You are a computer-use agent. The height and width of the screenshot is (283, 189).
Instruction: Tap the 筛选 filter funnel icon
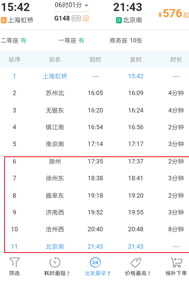14,262
